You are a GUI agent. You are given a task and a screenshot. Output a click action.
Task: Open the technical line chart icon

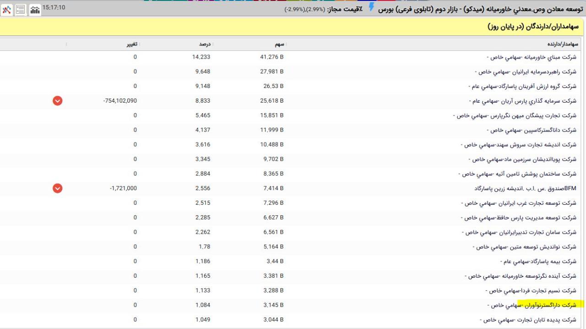click(6, 10)
